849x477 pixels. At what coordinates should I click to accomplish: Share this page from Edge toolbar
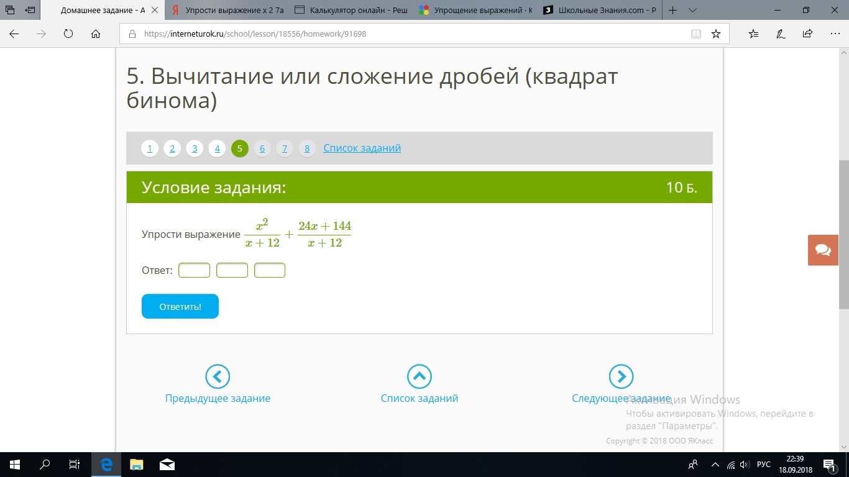coord(807,34)
